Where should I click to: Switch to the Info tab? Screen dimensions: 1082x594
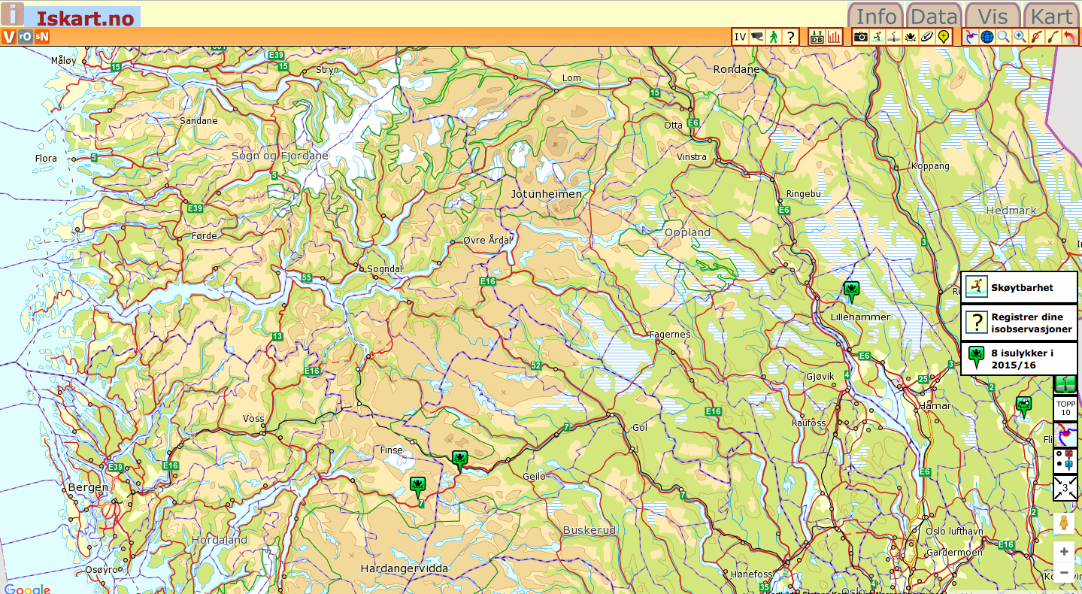click(x=876, y=16)
